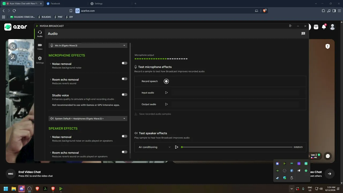Click the Azar logo
This screenshot has width=343, height=193.
pos(16,27)
